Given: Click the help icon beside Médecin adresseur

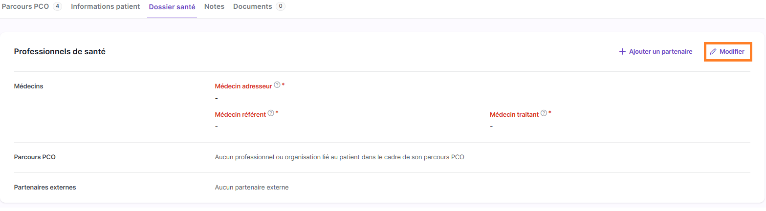Looking at the screenshot, I should (277, 85).
